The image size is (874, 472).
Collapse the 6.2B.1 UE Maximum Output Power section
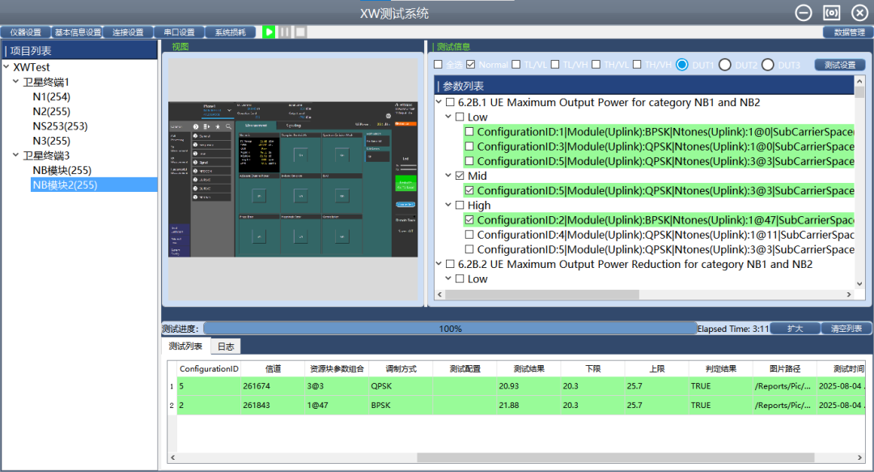click(x=439, y=103)
